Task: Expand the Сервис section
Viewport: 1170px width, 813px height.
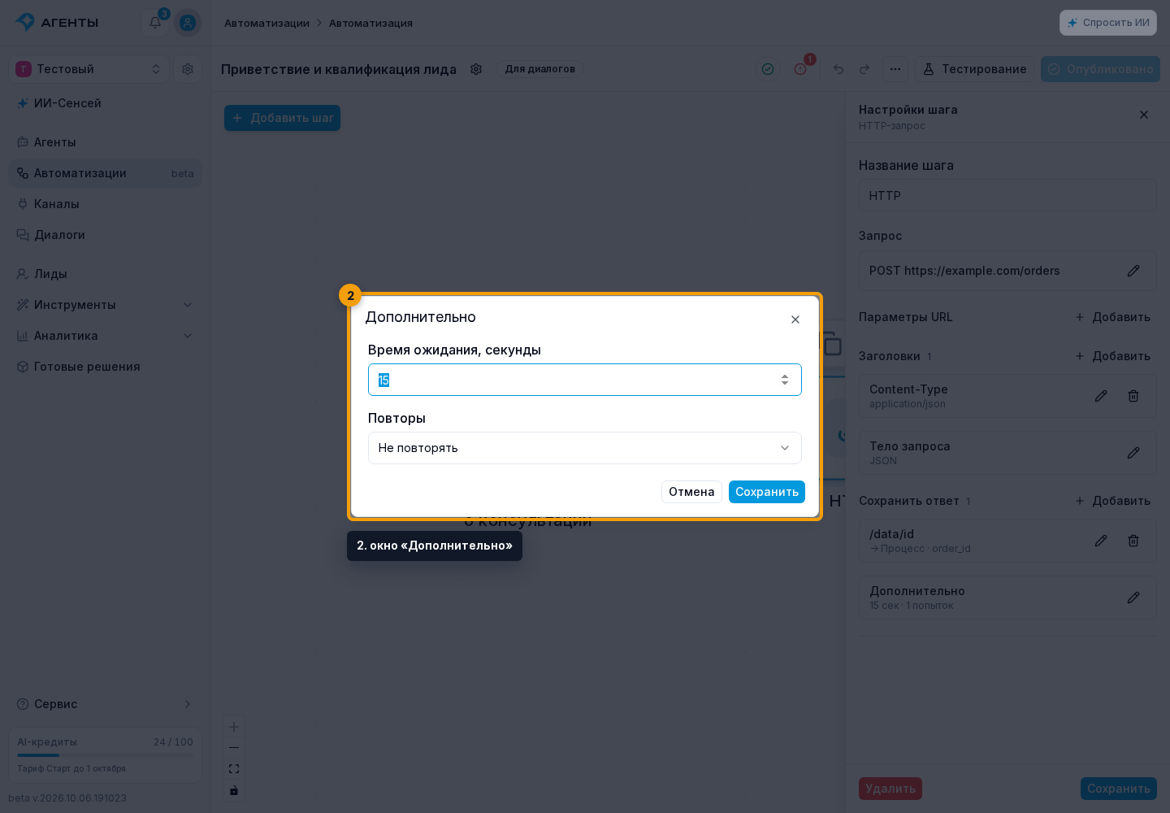Action: click(106, 704)
